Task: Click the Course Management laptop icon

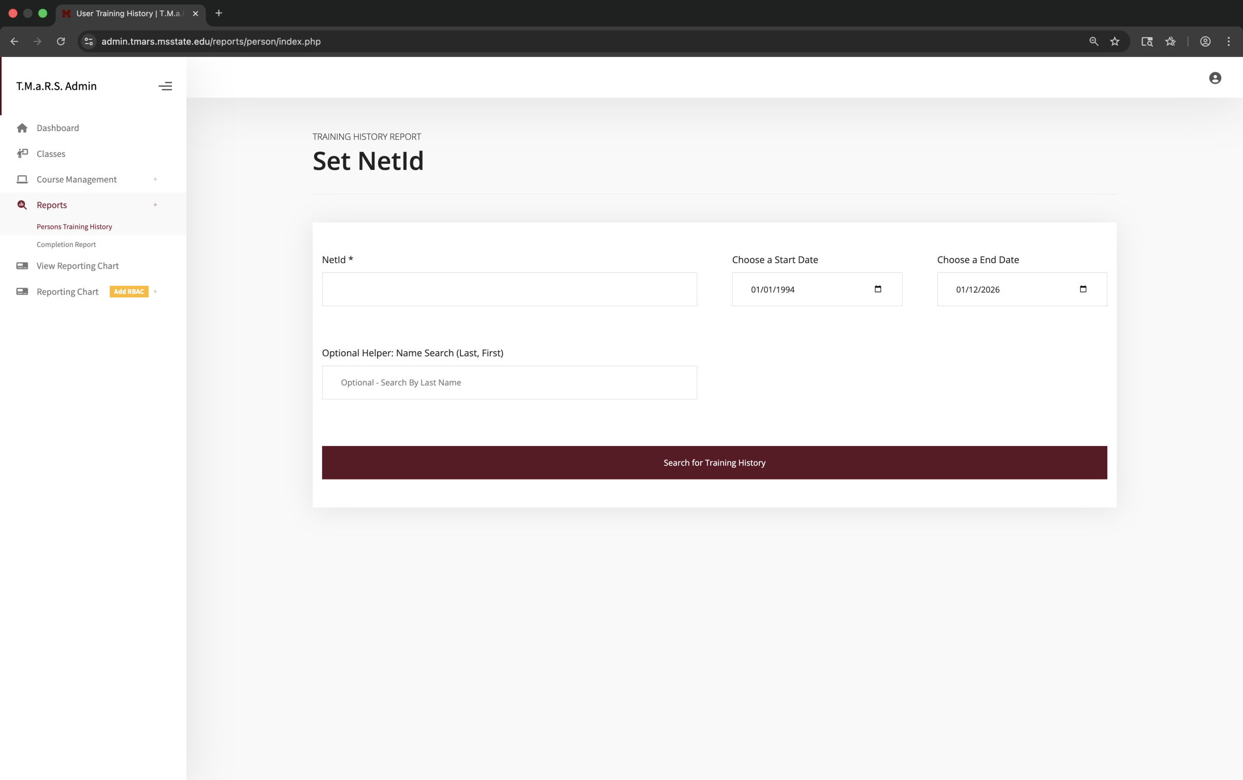Action: click(x=22, y=179)
